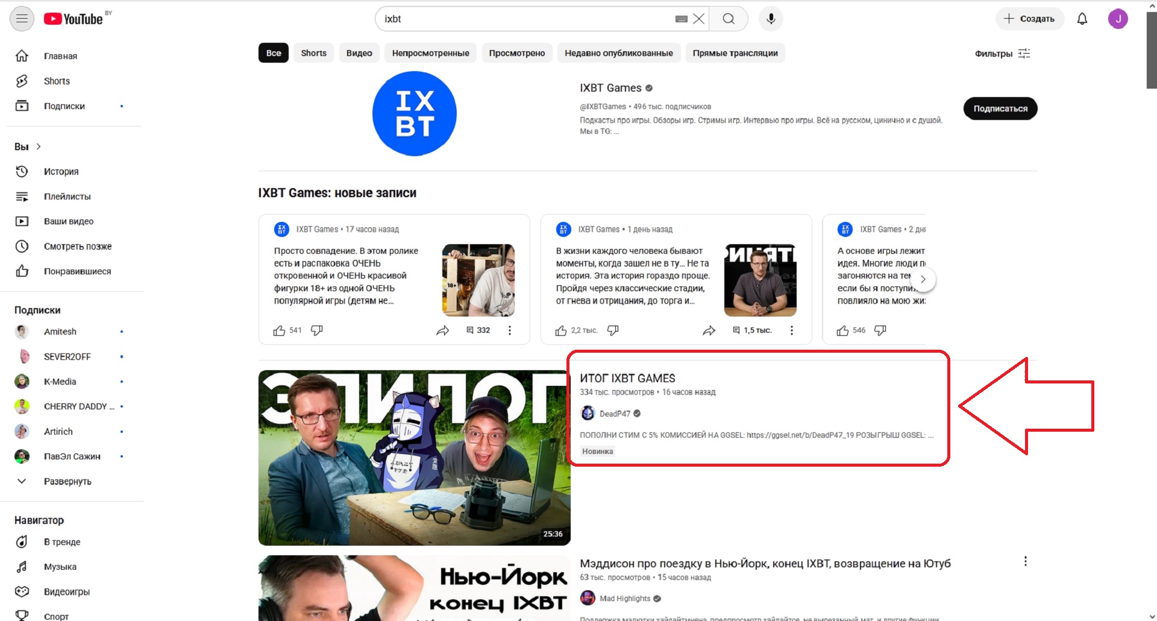Like the post with 541 likes

tap(280, 330)
